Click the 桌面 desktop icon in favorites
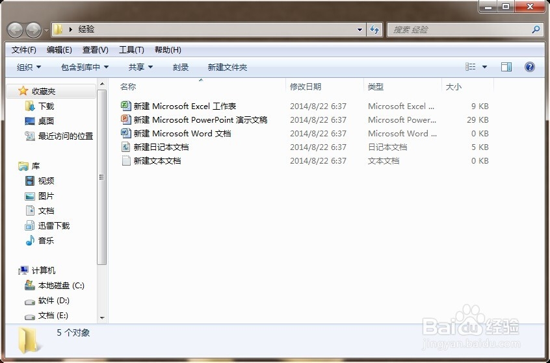Image resolution: width=550 pixels, height=363 pixels. coord(30,121)
